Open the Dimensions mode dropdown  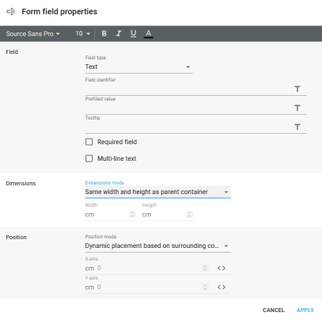pos(157,192)
